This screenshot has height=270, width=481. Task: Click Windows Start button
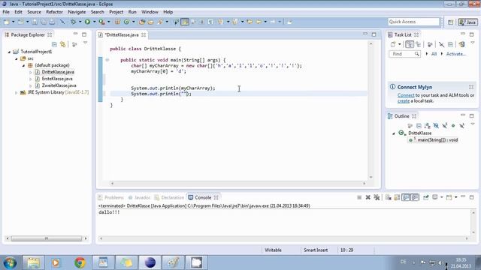tap(10, 262)
